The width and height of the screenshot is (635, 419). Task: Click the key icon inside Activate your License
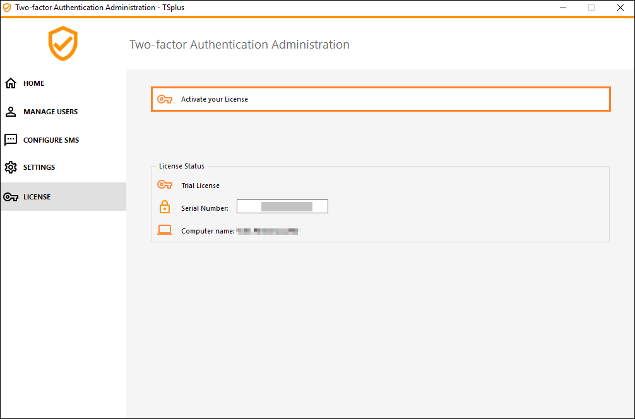coord(165,98)
